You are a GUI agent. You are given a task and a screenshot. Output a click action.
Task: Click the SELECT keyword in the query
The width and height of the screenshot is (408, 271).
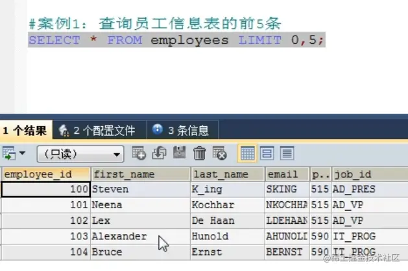point(54,40)
